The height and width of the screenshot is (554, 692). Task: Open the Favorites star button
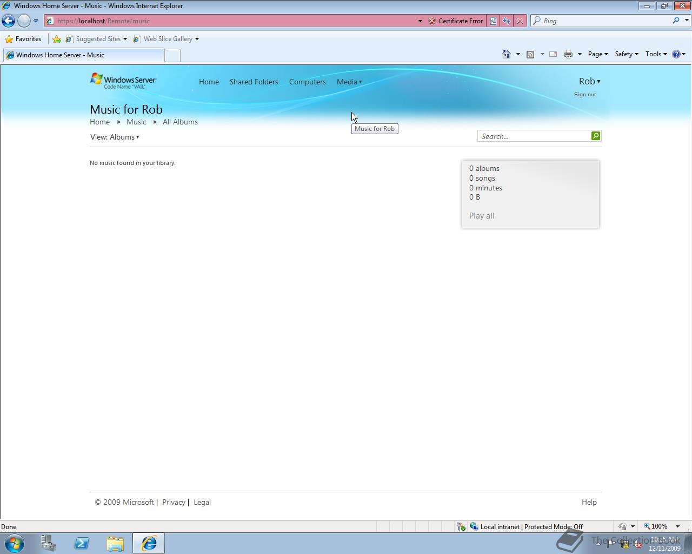pyautogui.click(x=23, y=39)
